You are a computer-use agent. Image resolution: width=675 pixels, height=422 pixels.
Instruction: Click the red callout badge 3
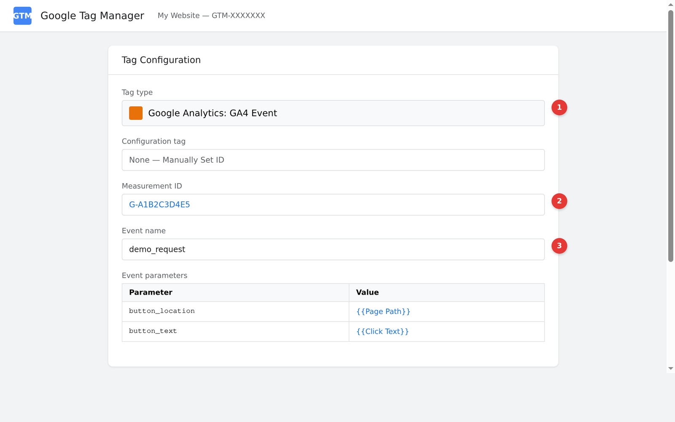559,246
